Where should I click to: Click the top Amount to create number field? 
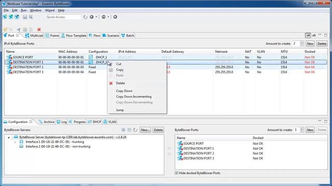point(296,43)
